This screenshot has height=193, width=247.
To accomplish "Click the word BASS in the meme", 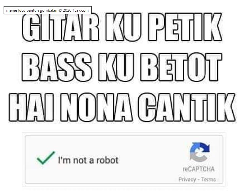I will click(57, 67).
